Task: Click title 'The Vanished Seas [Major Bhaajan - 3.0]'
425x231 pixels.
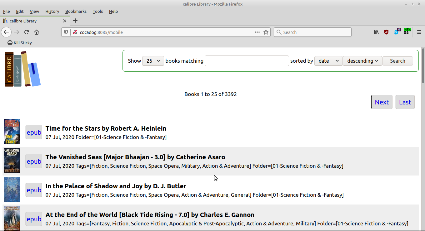Action: pos(105,157)
